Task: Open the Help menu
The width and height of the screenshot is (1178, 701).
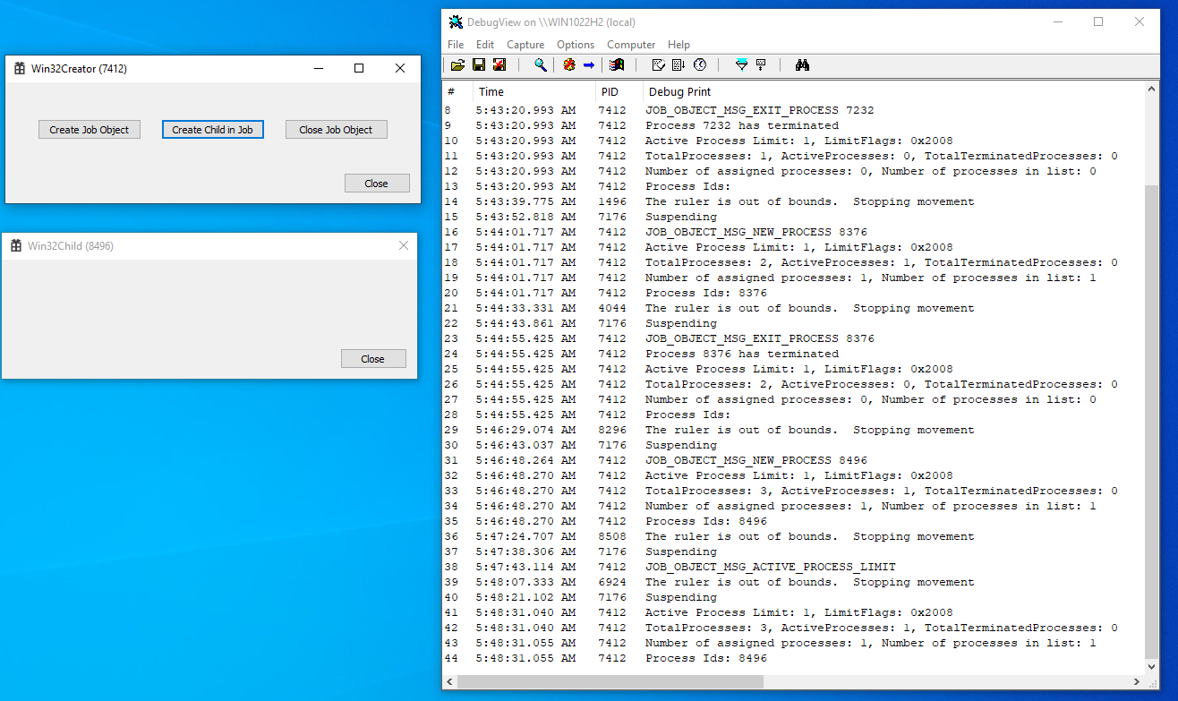Action: tap(679, 45)
